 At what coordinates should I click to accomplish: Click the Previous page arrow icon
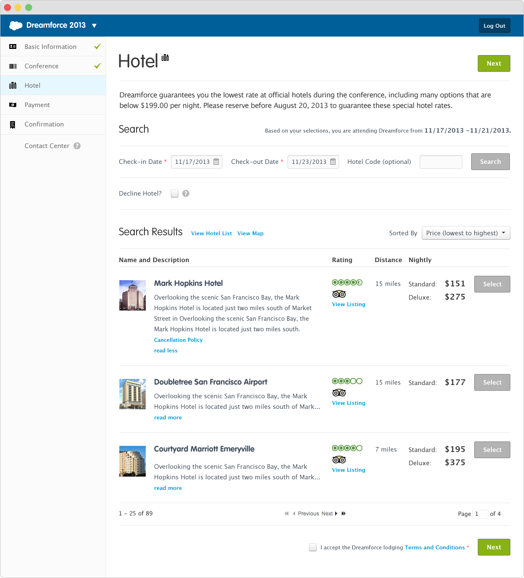294,514
